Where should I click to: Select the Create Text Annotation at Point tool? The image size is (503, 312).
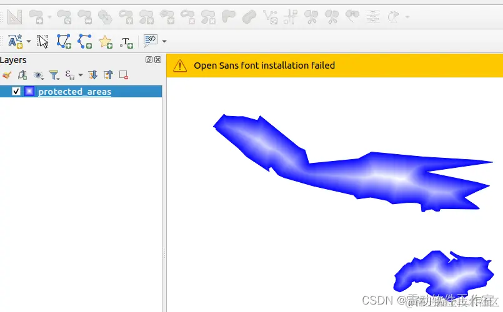[x=126, y=42]
